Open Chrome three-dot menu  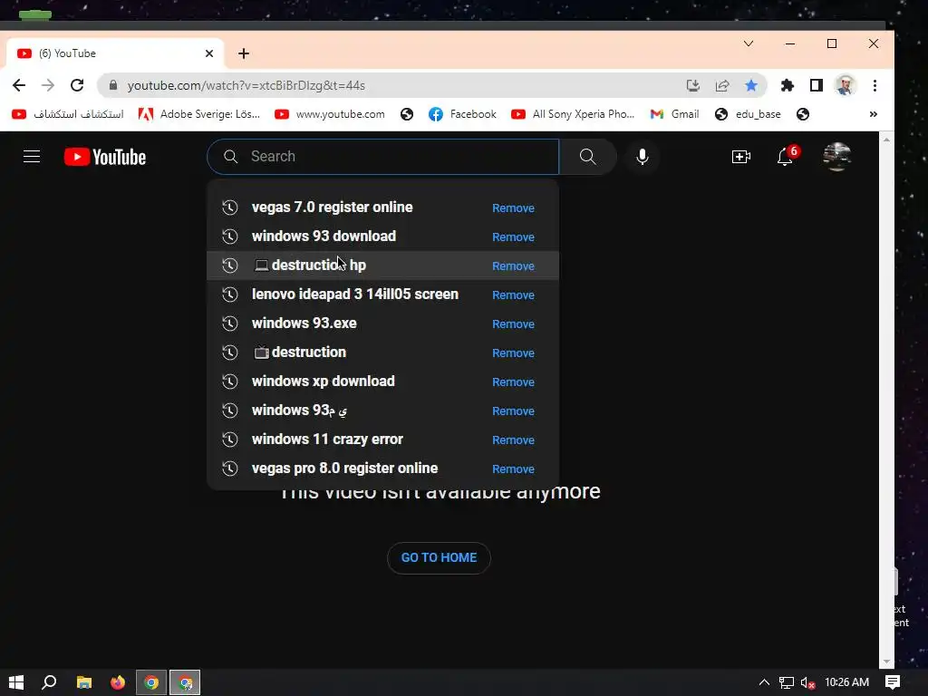875,85
